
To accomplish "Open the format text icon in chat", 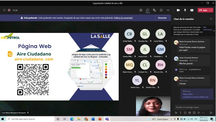I will pos(176,113).
